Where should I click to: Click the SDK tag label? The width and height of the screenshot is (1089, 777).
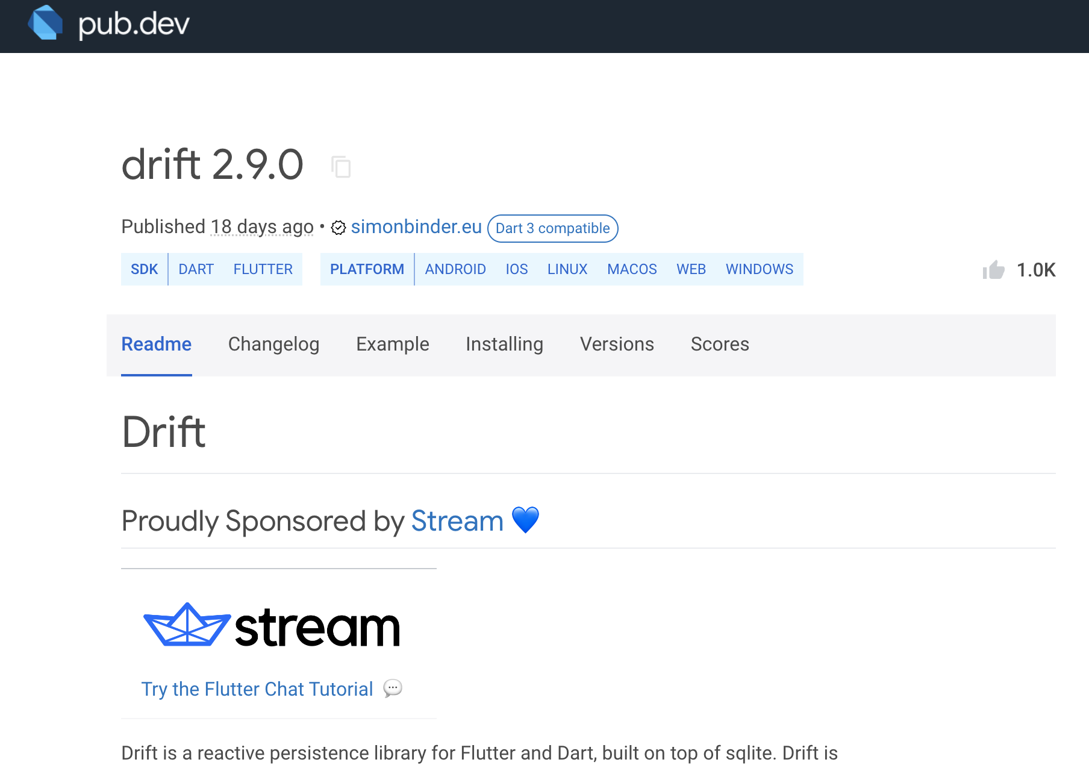click(x=145, y=269)
